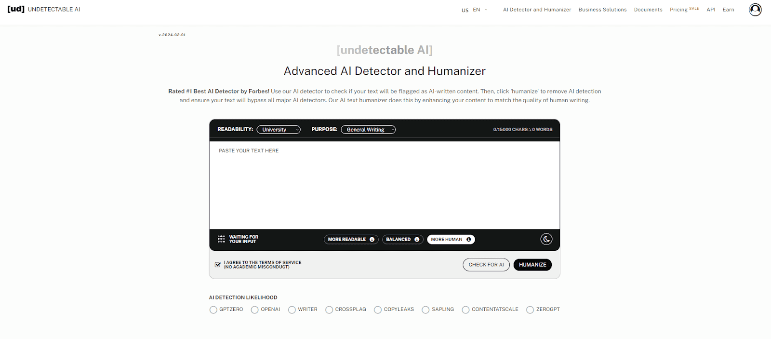This screenshot has width=771, height=339.
Task: Click info icon on More Human
Action: tap(468, 240)
